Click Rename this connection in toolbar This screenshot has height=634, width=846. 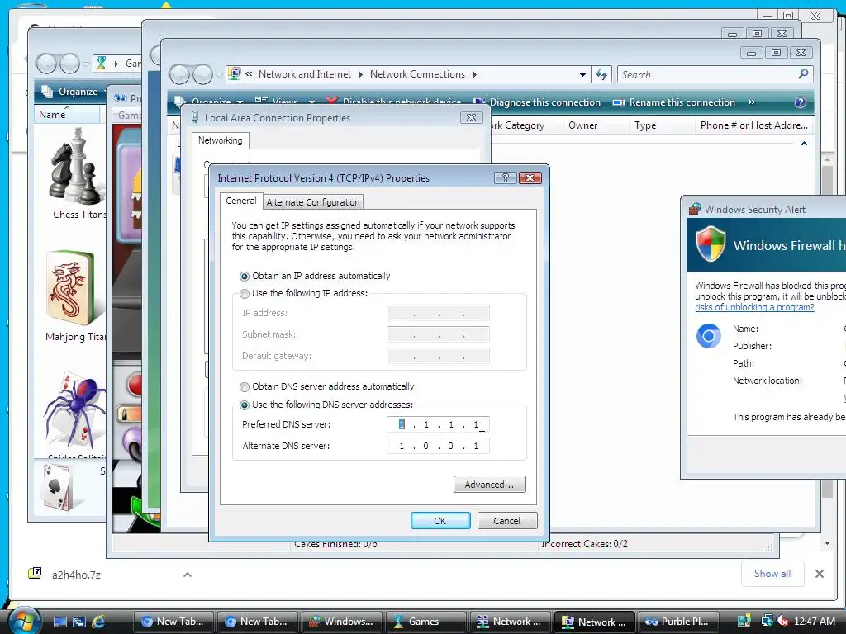(x=674, y=102)
